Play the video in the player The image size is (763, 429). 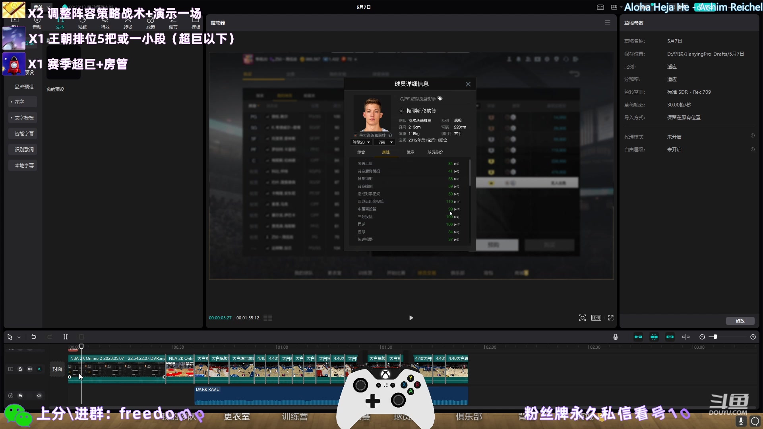click(411, 318)
